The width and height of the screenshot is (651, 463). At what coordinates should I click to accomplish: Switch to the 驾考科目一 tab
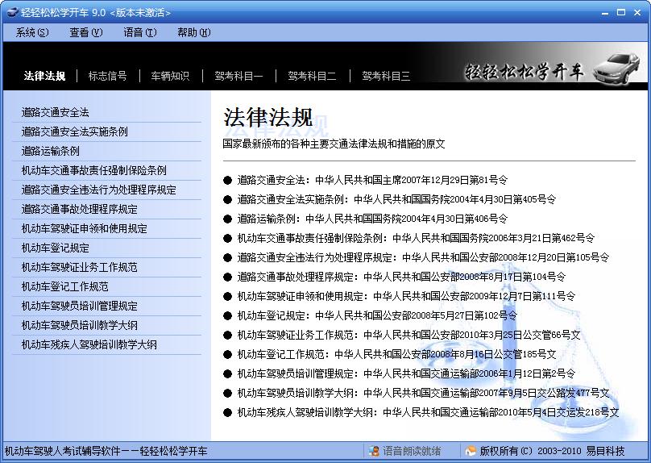(x=238, y=76)
